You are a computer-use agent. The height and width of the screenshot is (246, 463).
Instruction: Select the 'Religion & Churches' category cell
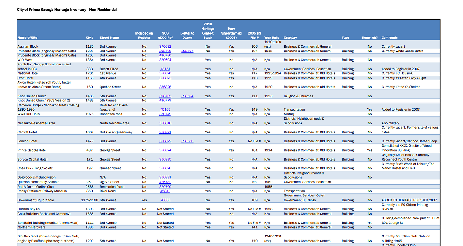click(298, 96)
